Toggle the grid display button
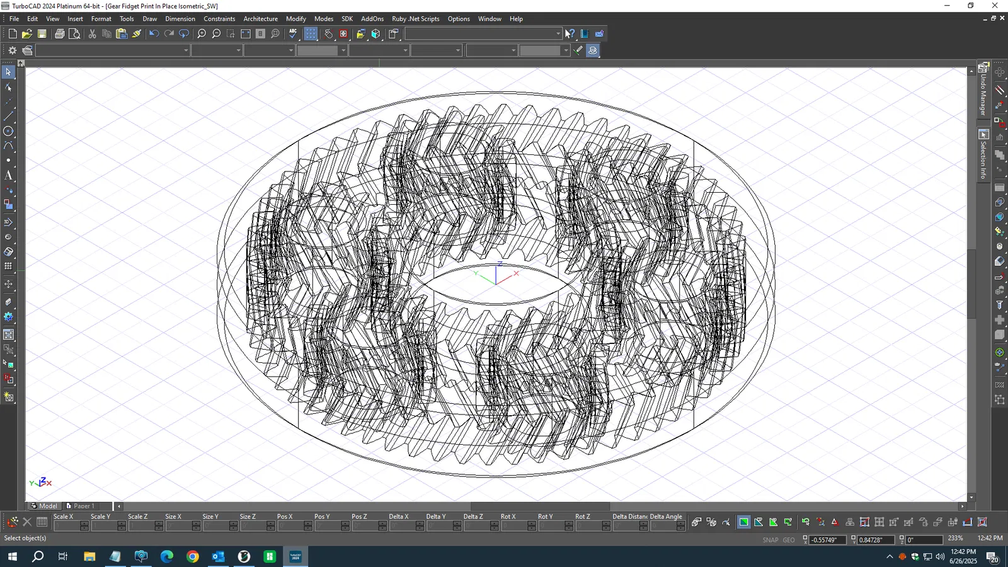The height and width of the screenshot is (567, 1008). 311,34
